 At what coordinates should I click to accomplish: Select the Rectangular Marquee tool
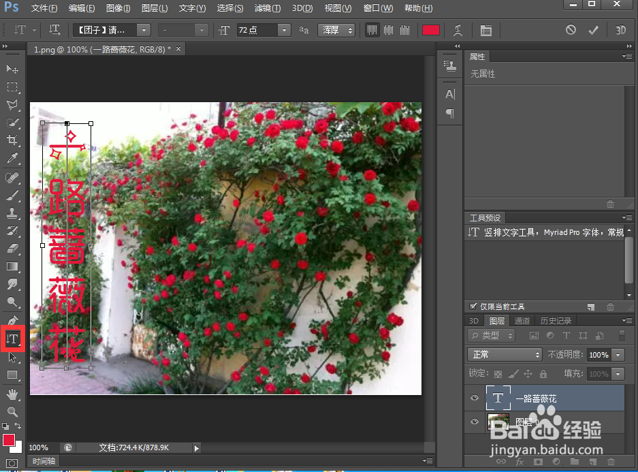pos(12,86)
